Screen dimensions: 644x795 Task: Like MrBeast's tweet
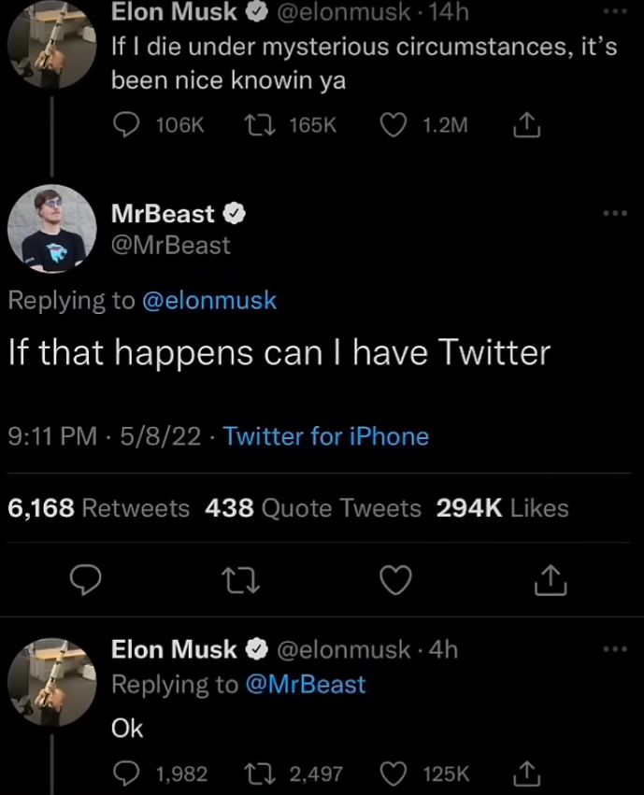396,580
